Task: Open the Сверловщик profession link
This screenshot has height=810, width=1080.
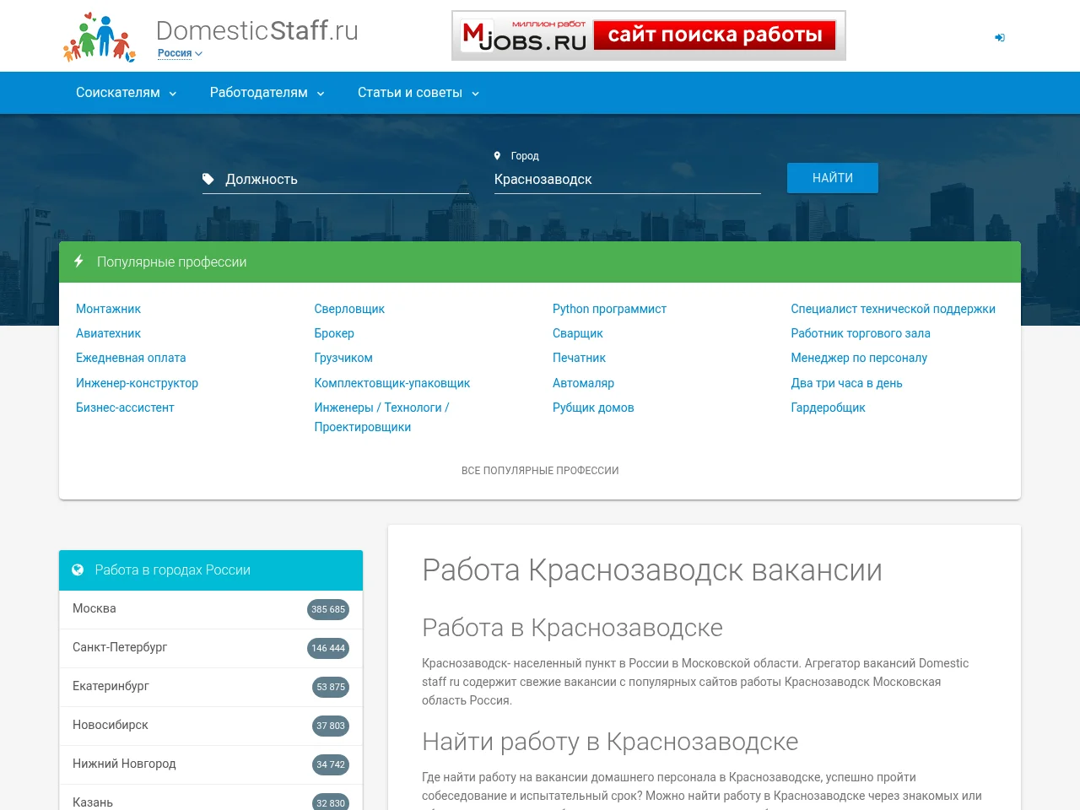Action: (349, 309)
